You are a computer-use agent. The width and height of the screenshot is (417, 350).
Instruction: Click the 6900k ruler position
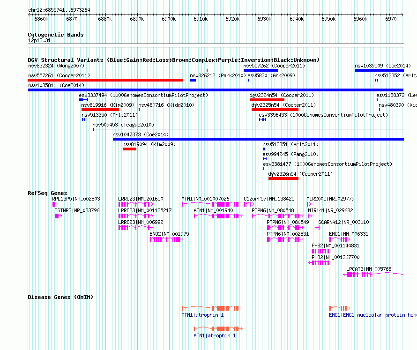[x=169, y=19]
